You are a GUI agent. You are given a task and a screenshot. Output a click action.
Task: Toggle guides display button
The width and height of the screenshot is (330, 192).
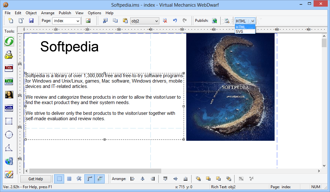[x=100, y=179]
